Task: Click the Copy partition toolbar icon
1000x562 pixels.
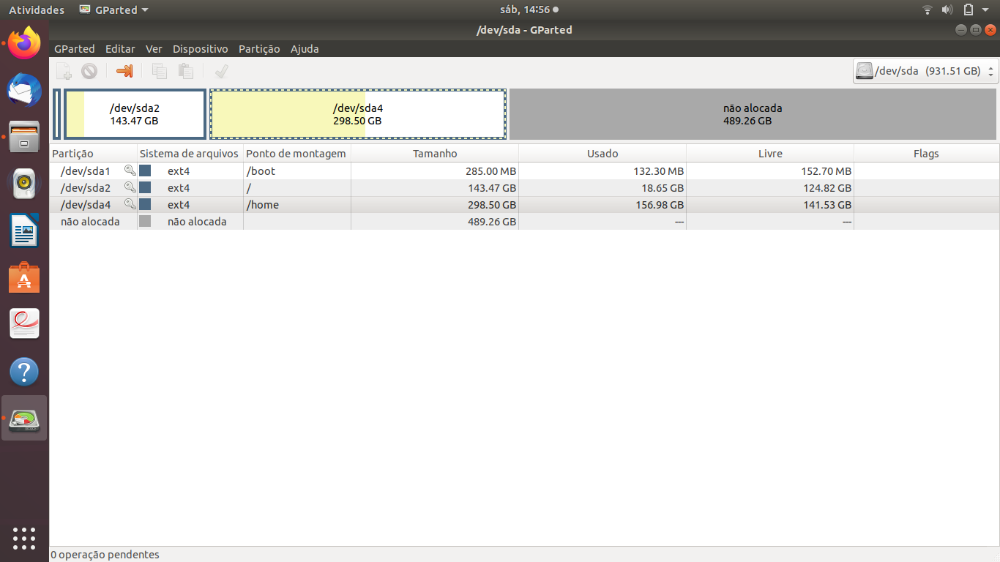Action: coord(159,71)
